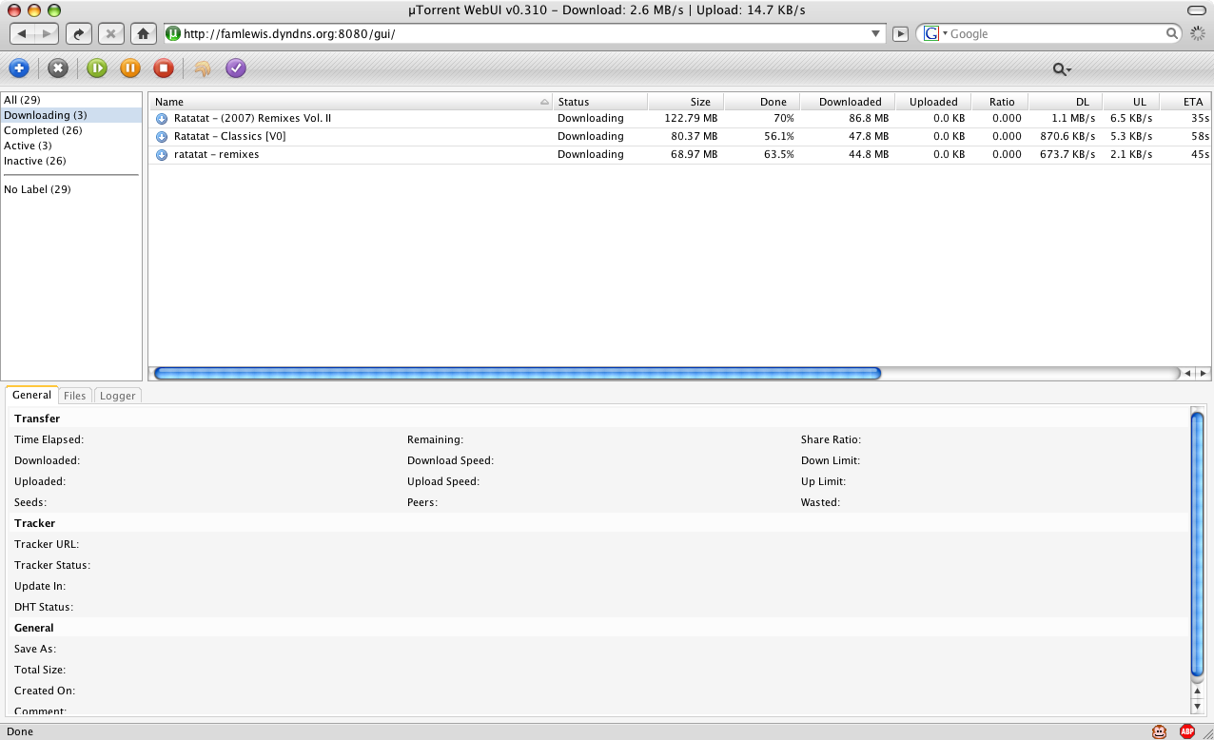Sort by the Size column header
This screenshot has height=740, width=1214.
[x=686, y=102]
